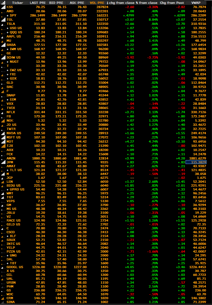
Task: Click the bar icon in the header corner
Action: 3,3
